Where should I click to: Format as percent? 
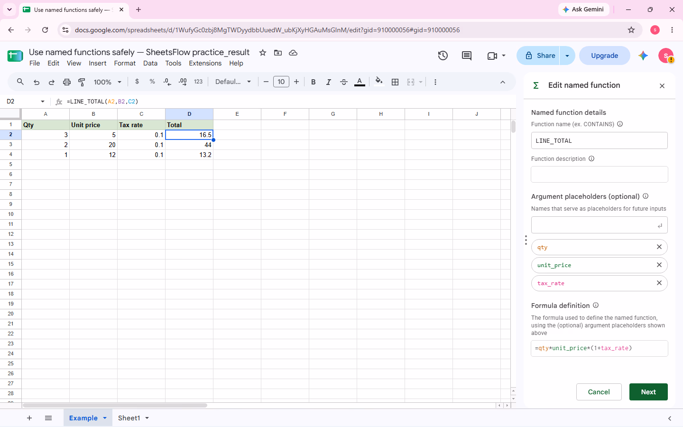[x=152, y=82]
